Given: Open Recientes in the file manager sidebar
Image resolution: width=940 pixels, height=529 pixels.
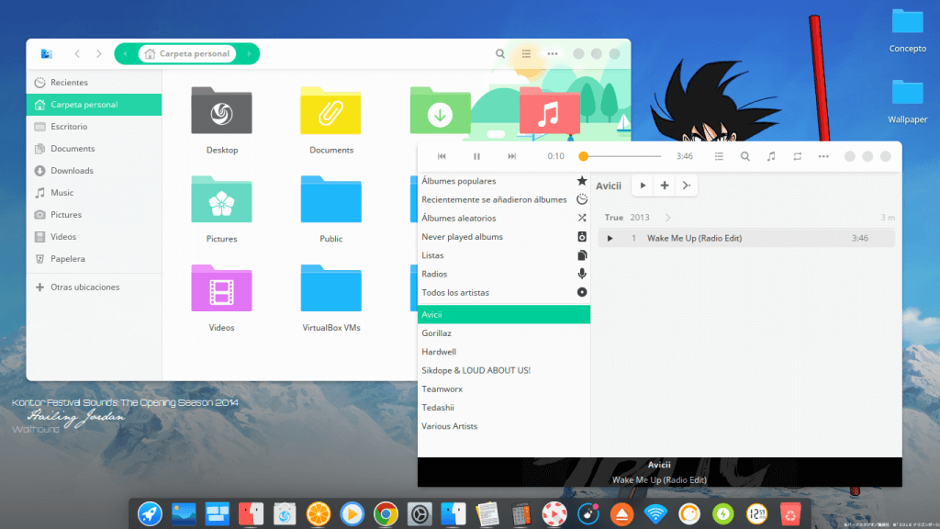Looking at the screenshot, I should tap(95, 82).
